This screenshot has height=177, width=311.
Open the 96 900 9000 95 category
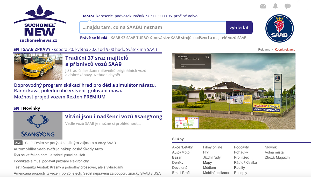159,16
